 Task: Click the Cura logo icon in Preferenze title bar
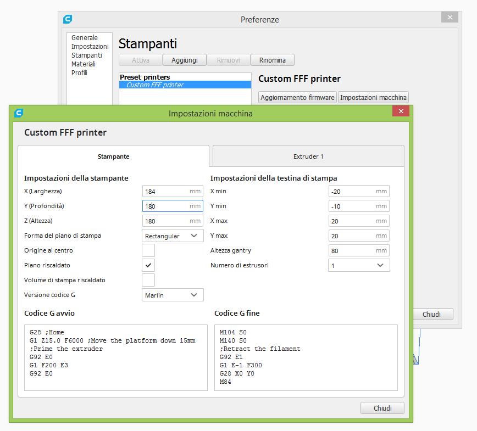pyautogui.click(x=68, y=19)
